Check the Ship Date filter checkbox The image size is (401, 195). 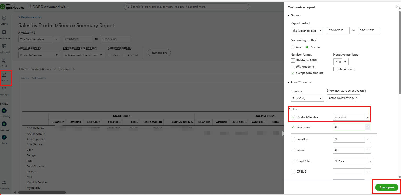click(x=293, y=161)
